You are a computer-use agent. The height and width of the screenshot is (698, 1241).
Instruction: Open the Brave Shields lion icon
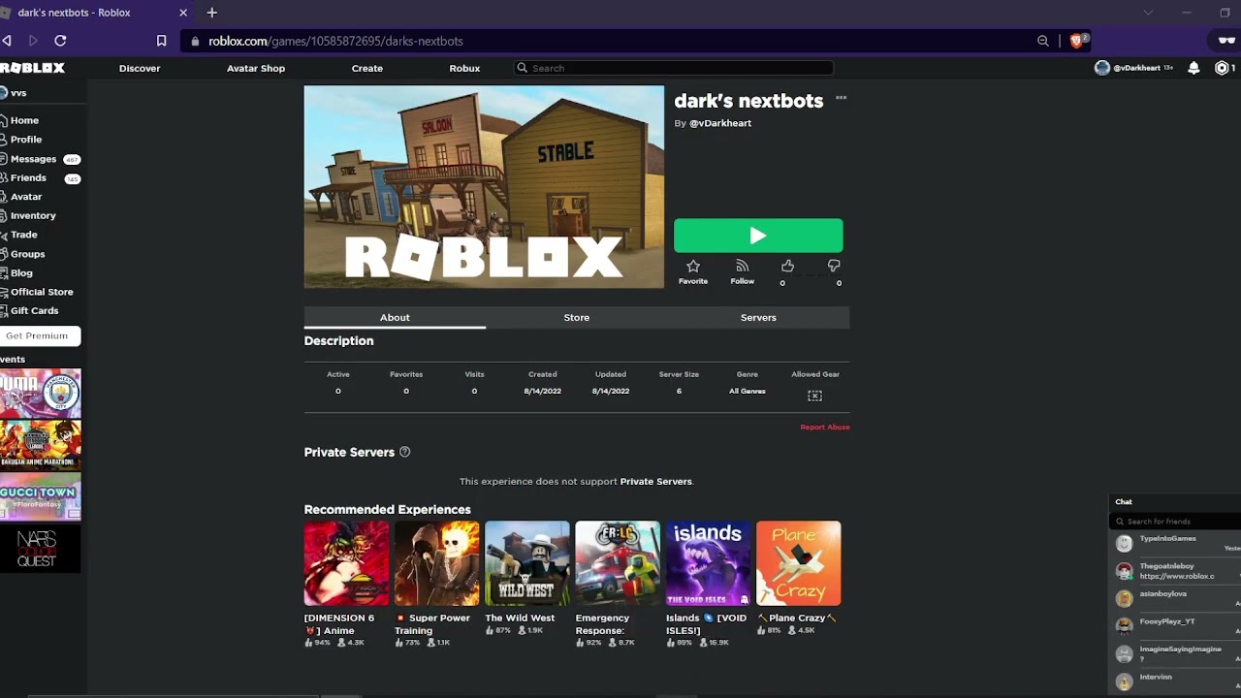click(1077, 41)
